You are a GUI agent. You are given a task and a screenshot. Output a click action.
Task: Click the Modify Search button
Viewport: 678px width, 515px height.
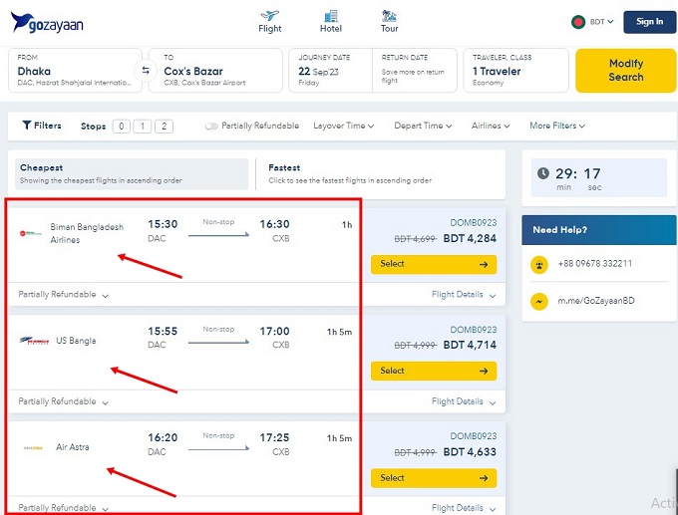click(626, 71)
